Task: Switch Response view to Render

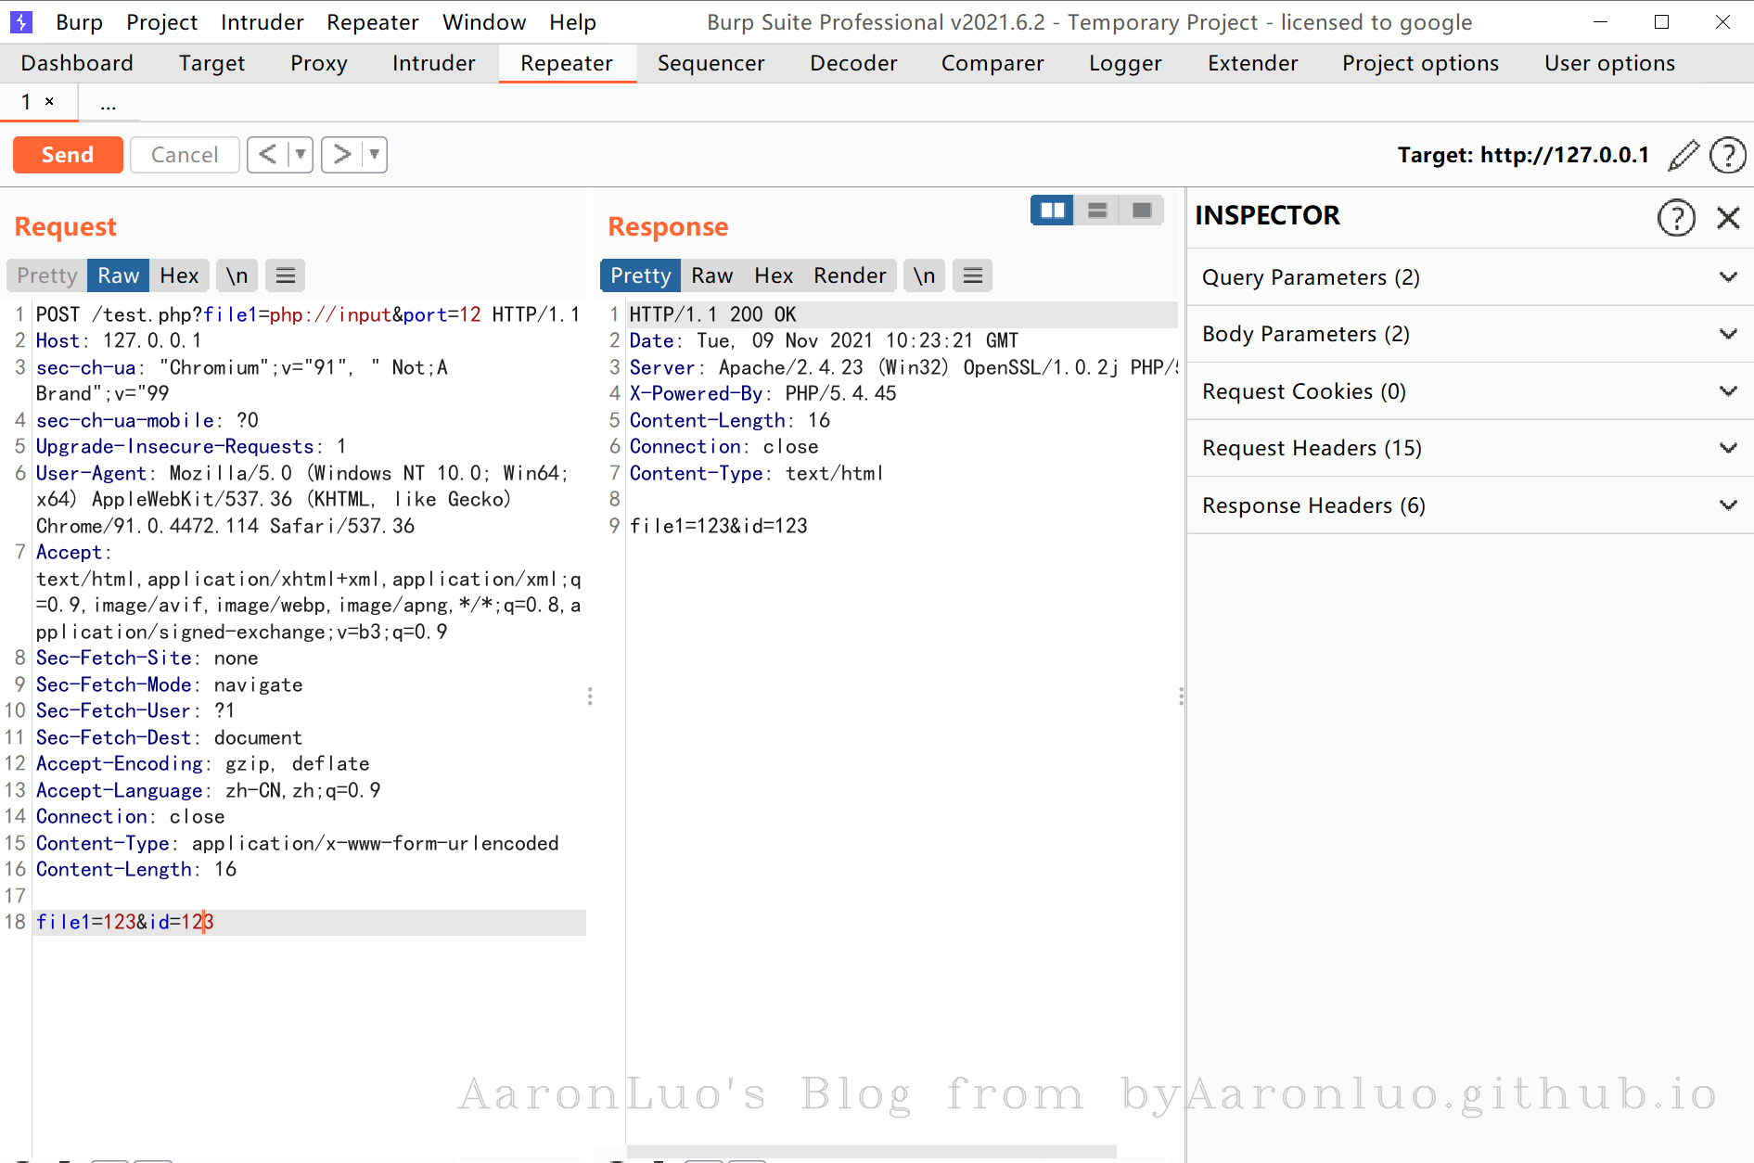Action: pos(850,275)
